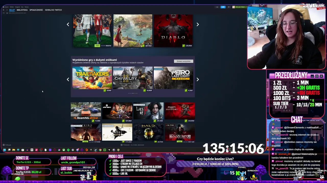
Task: Switch to Steam via taskbar icon
Action: coord(96,150)
